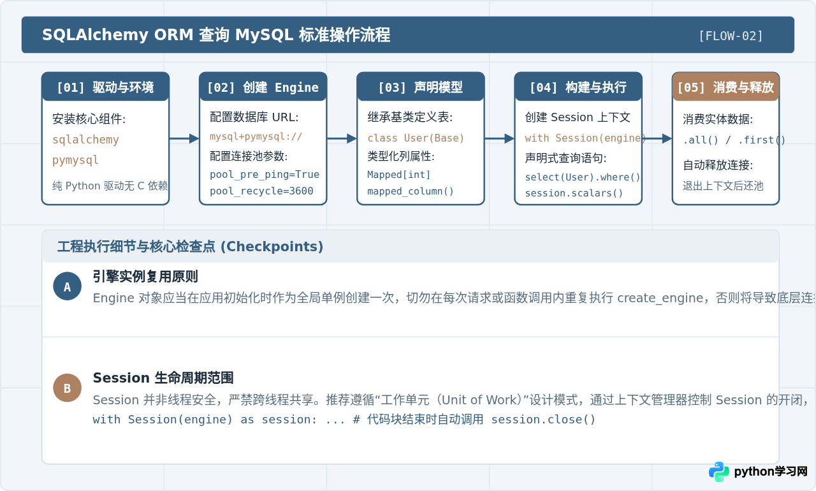Click the "session.scalars()" code text
The width and height of the screenshot is (816, 491).
574,193
